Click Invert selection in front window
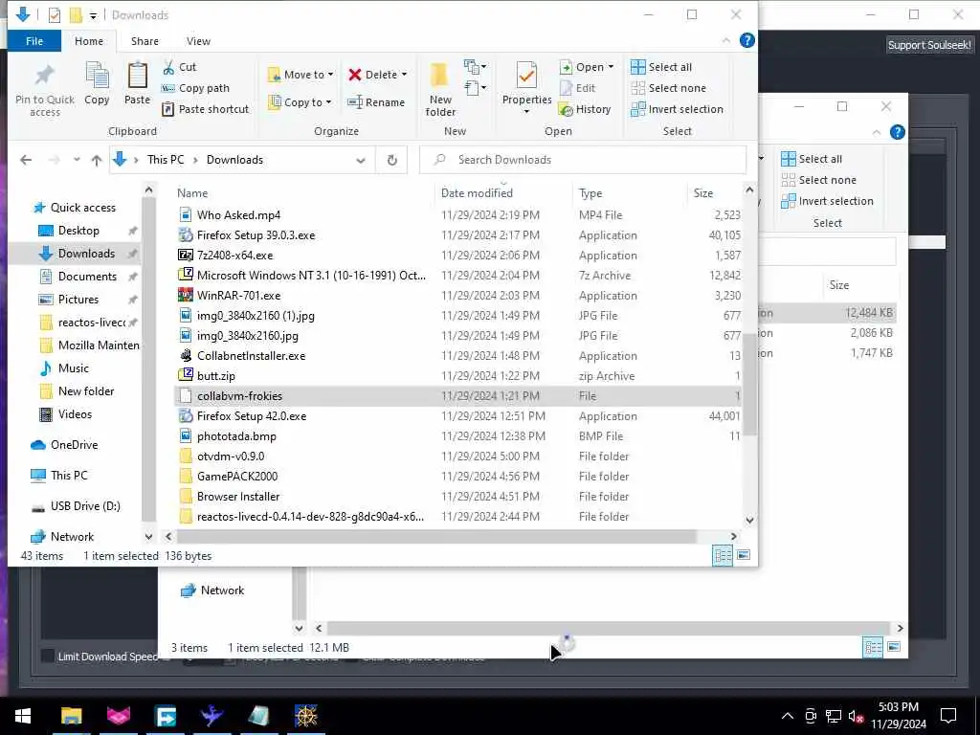 [x=677, y=109]
